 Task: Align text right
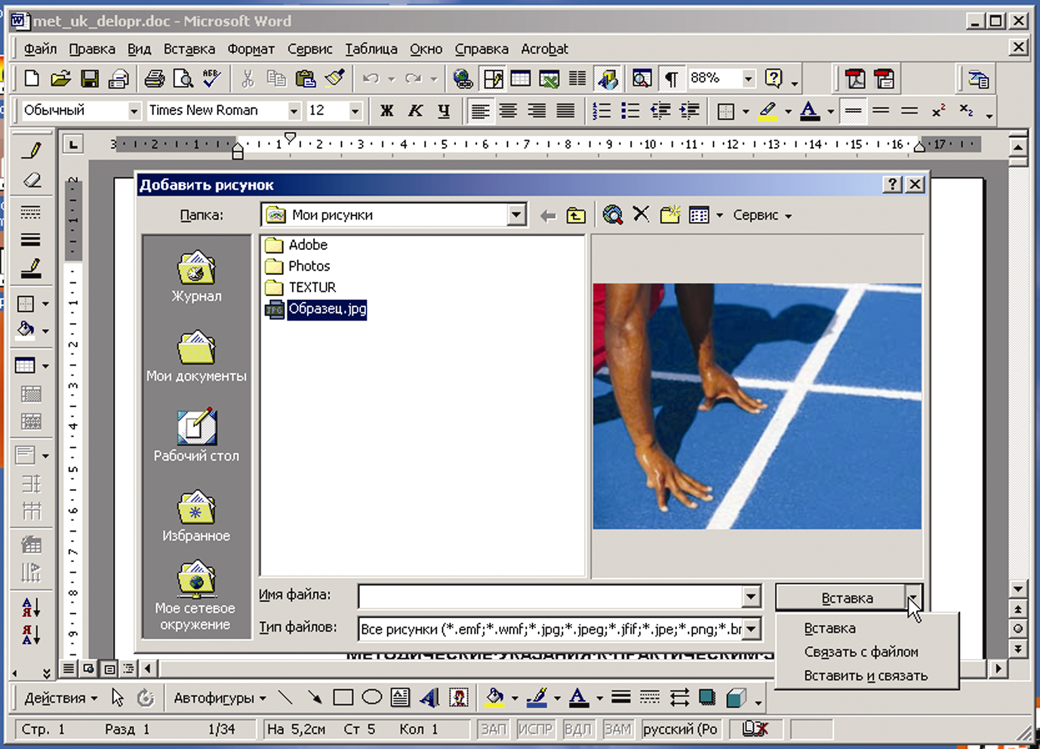coord(537,110)
